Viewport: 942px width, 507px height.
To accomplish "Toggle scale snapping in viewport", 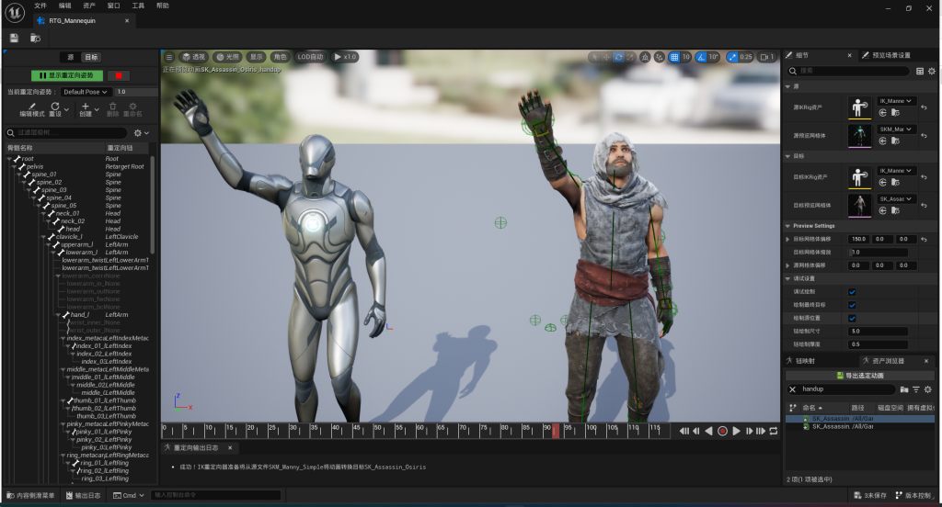I will tap(732, 57).
